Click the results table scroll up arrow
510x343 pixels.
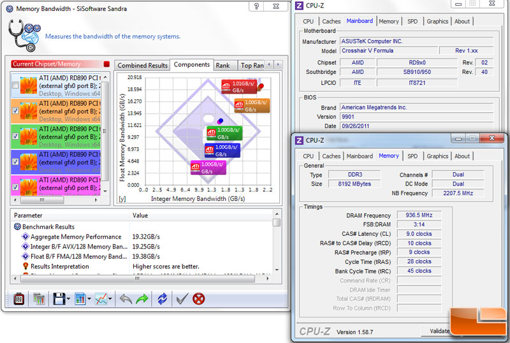tap(277, 214)
